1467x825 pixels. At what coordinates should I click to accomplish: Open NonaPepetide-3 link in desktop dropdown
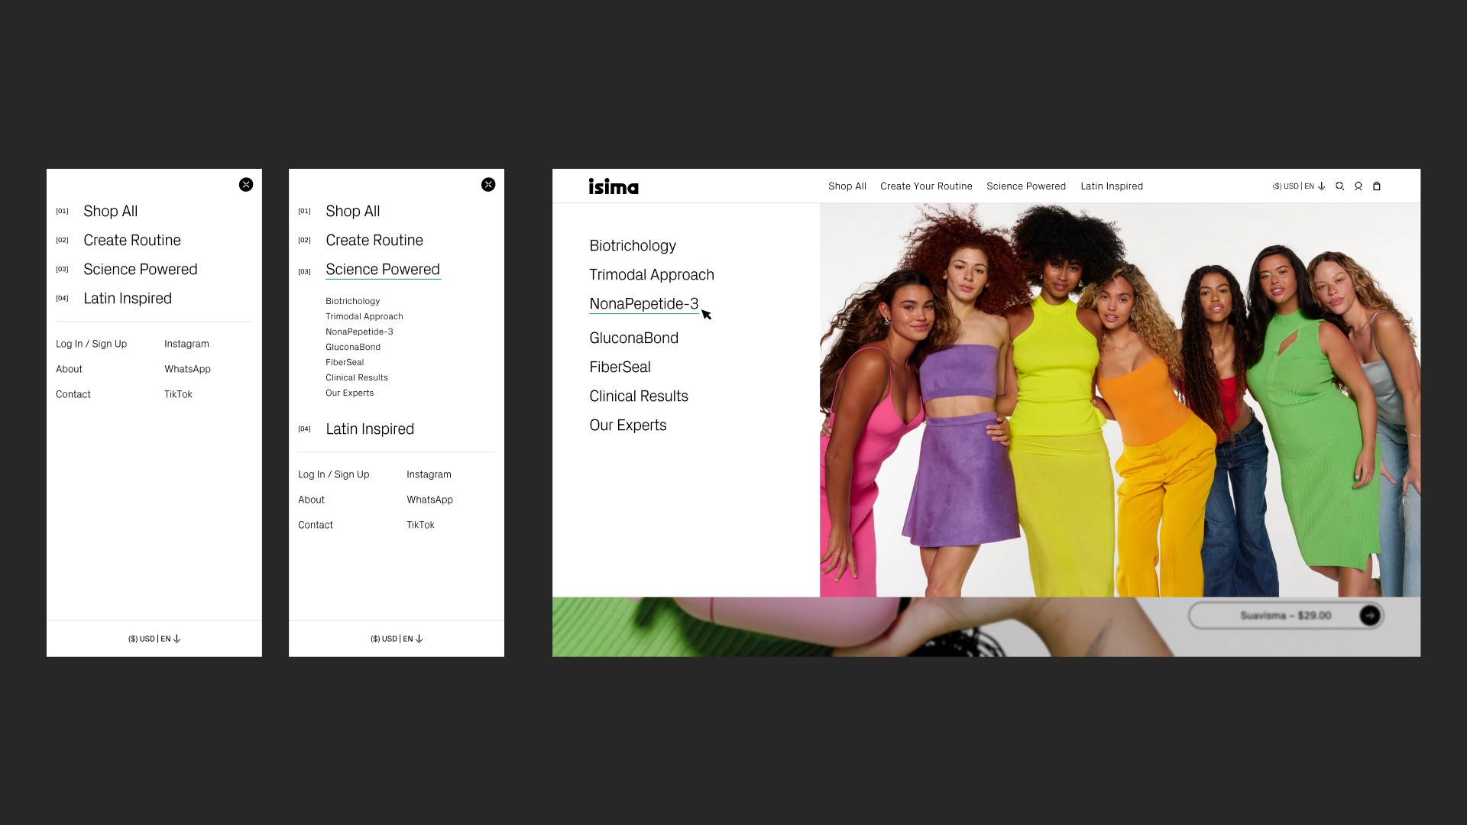click(x=643, y=304)
